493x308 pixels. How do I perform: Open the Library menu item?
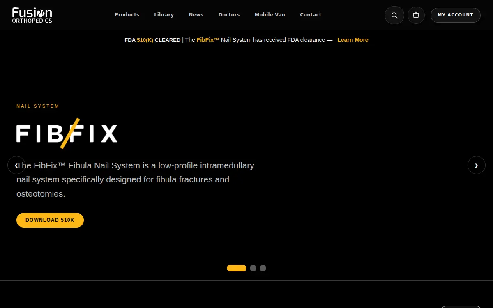pos(164,15)
